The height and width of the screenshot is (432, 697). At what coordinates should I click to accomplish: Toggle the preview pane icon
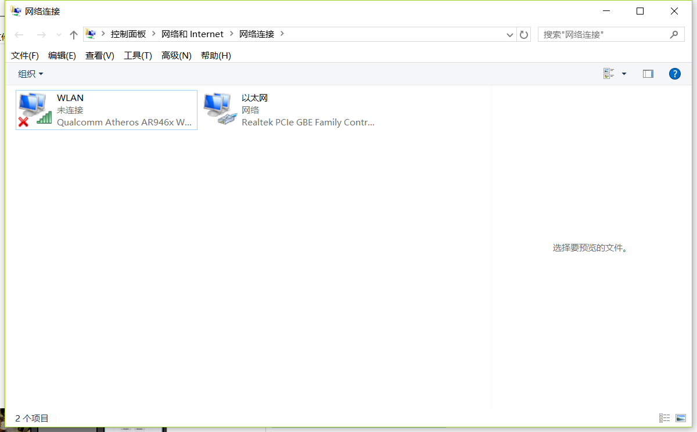pos(648,74)
